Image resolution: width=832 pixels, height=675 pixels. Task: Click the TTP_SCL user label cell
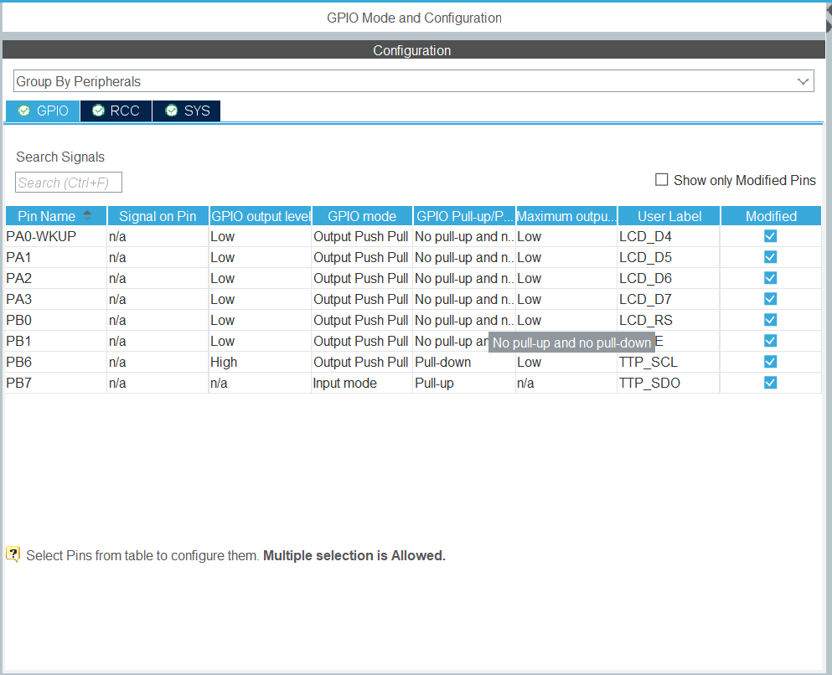[669, 362]
